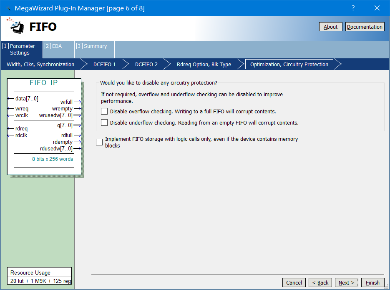Screen dimensions: 390x290
Task: Go to DCFIFO 2 step
Action: pos(146,64)
